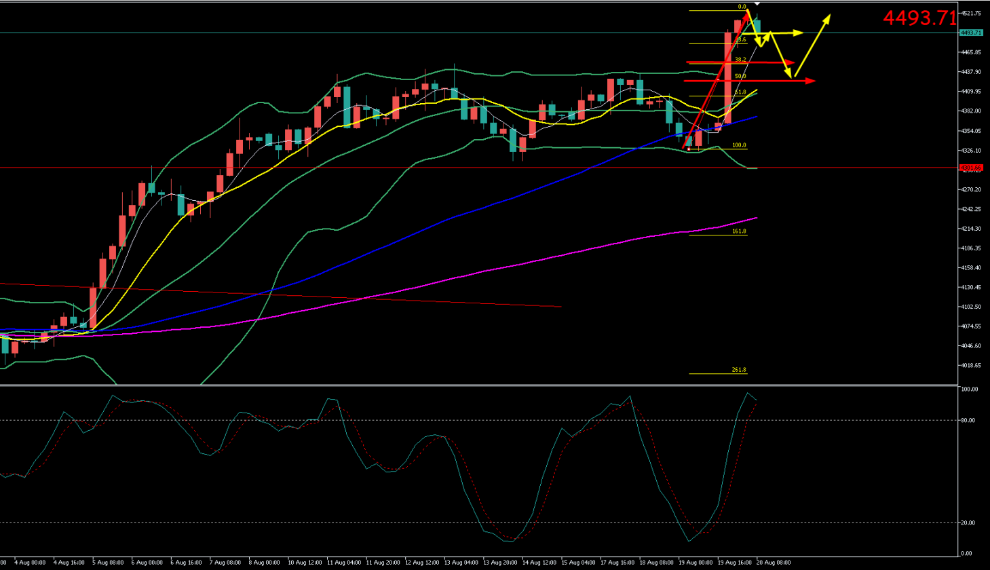Viewport: 990px width, 570px height.
Task: Click the Fibonacci 0.0 level label
Action: click(x=742, y=7)
